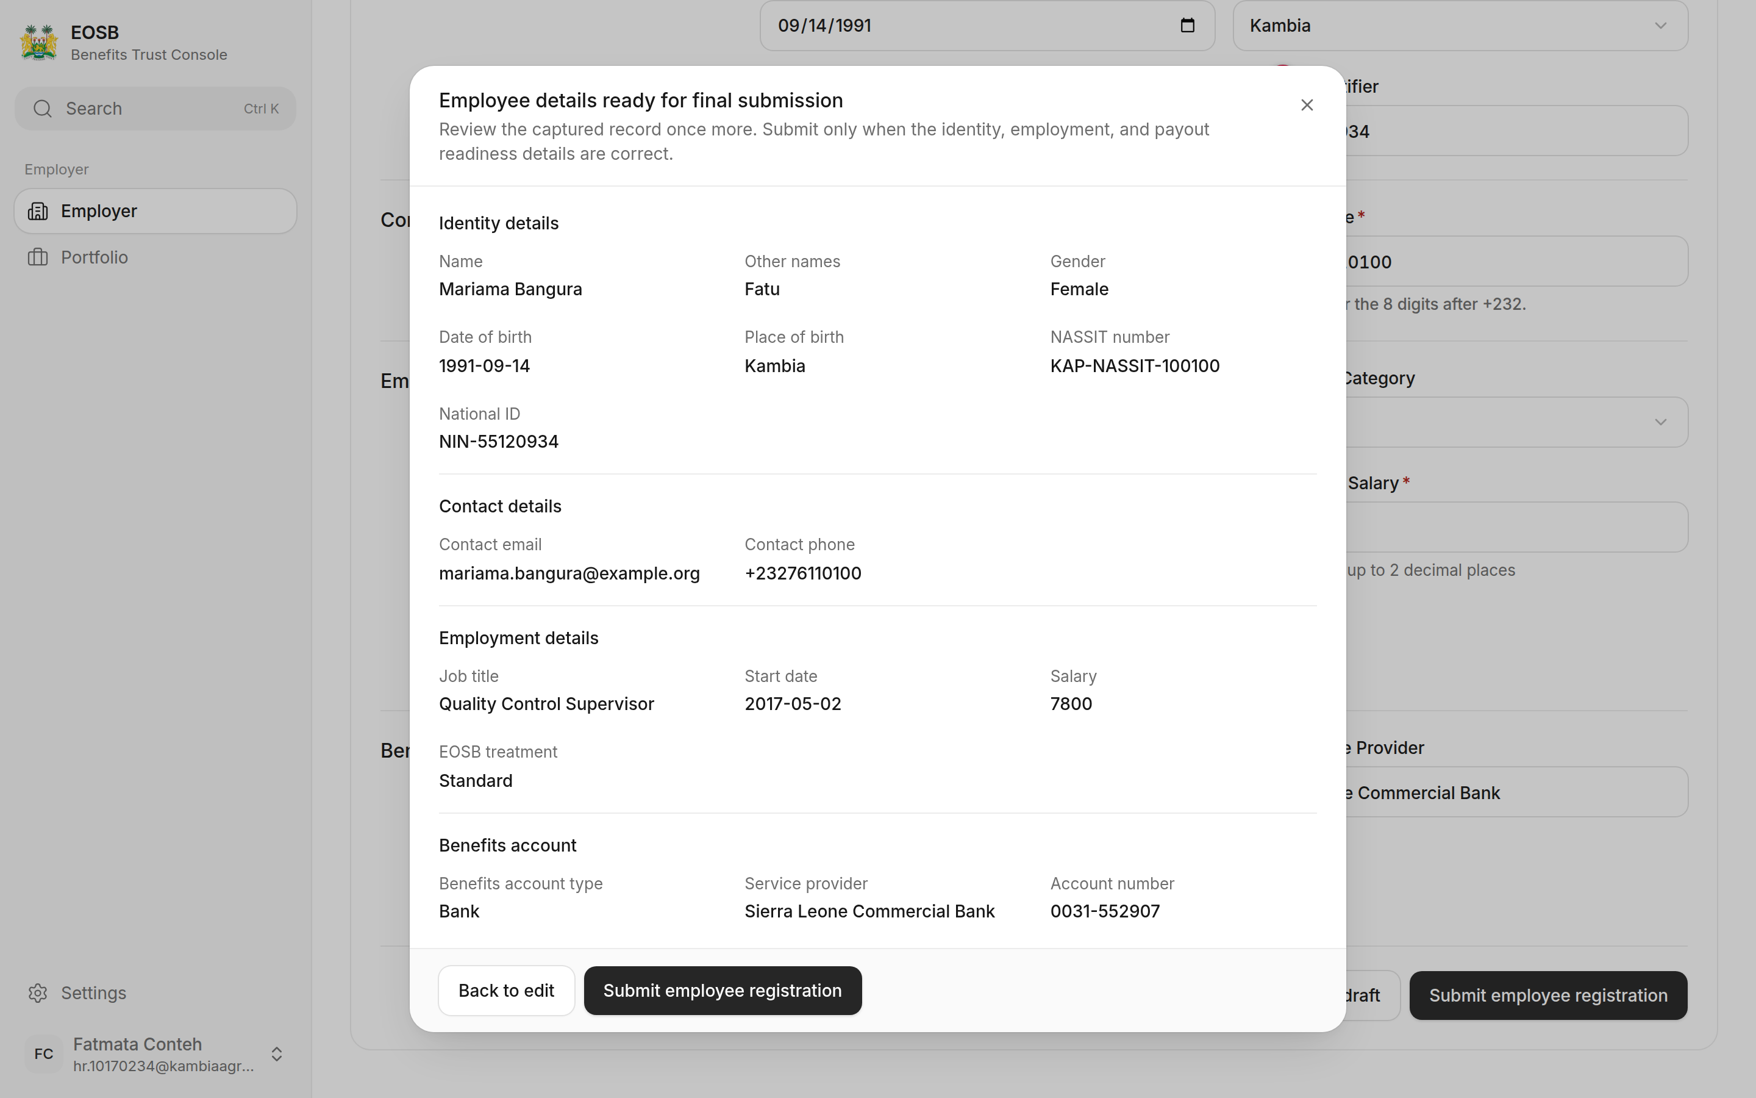
Task: Click the +23276110100 contact phone
Action: [x=802, y=573]
